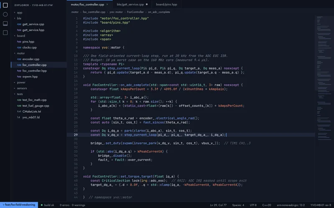Click the hpp badge beside pins.hpp in the Explorer
334x208 pixels.
tap(19, 42)
